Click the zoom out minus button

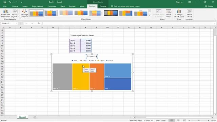(189, 121)
